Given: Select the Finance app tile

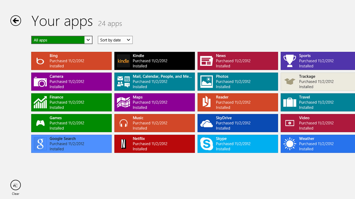Looking at the screenshot, I should pyautogui.click(x=71, y=102).
